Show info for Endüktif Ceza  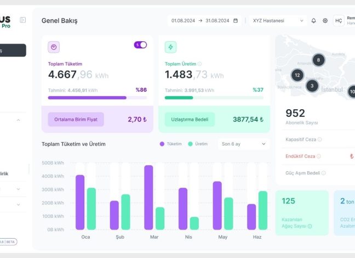click(318, 156)
